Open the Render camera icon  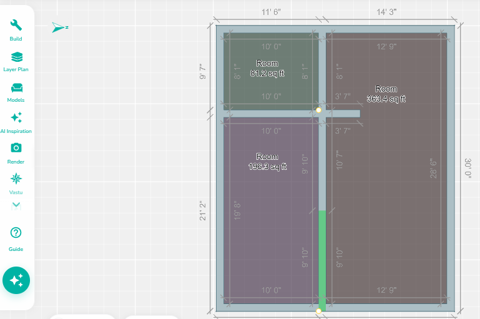[16, 148]
